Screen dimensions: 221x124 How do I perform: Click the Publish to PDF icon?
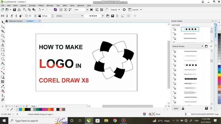tap(70, 10)
